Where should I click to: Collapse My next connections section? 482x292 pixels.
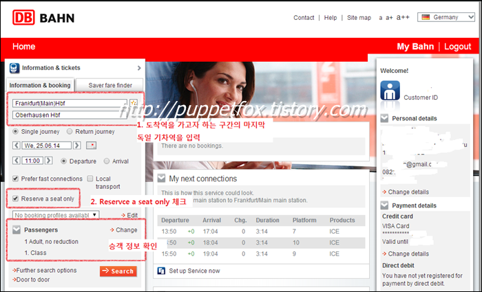pyautogui.click(x=161, y=178)
